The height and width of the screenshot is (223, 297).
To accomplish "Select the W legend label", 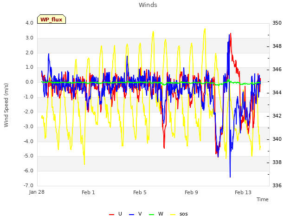I will coord(161,214).
